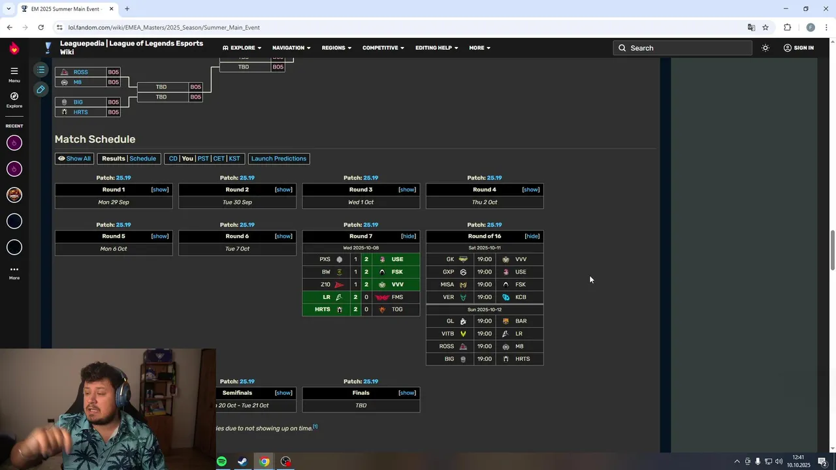The image size is (836, 470).
Task: Expand Round 1 with show link
Action: point(160,189)
